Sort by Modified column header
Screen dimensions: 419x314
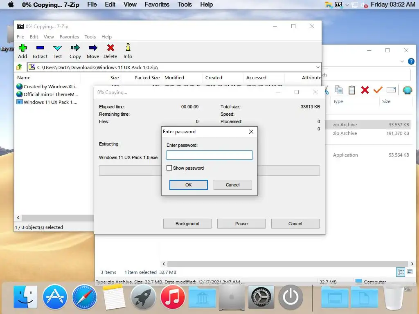point(182,78)
